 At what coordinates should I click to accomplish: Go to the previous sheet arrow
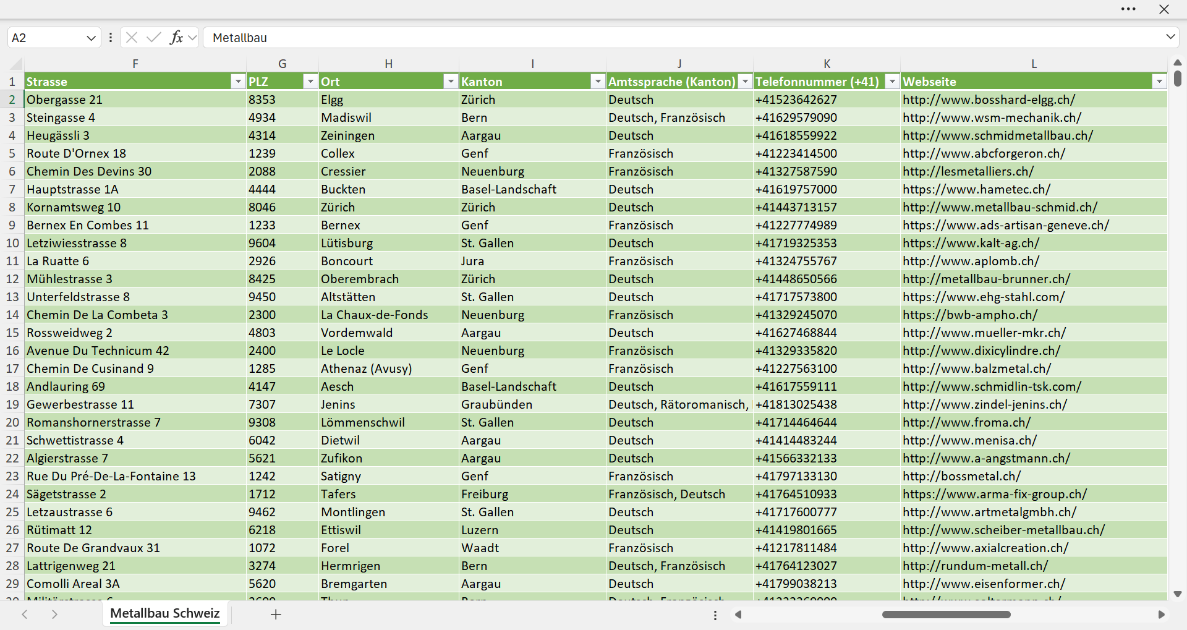(25, 614)
